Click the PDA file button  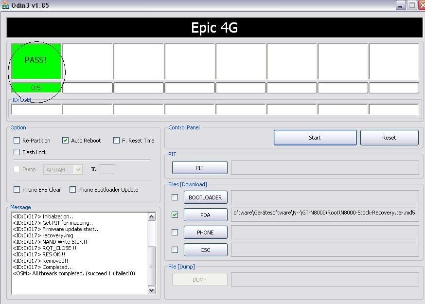tap(206, 215)
